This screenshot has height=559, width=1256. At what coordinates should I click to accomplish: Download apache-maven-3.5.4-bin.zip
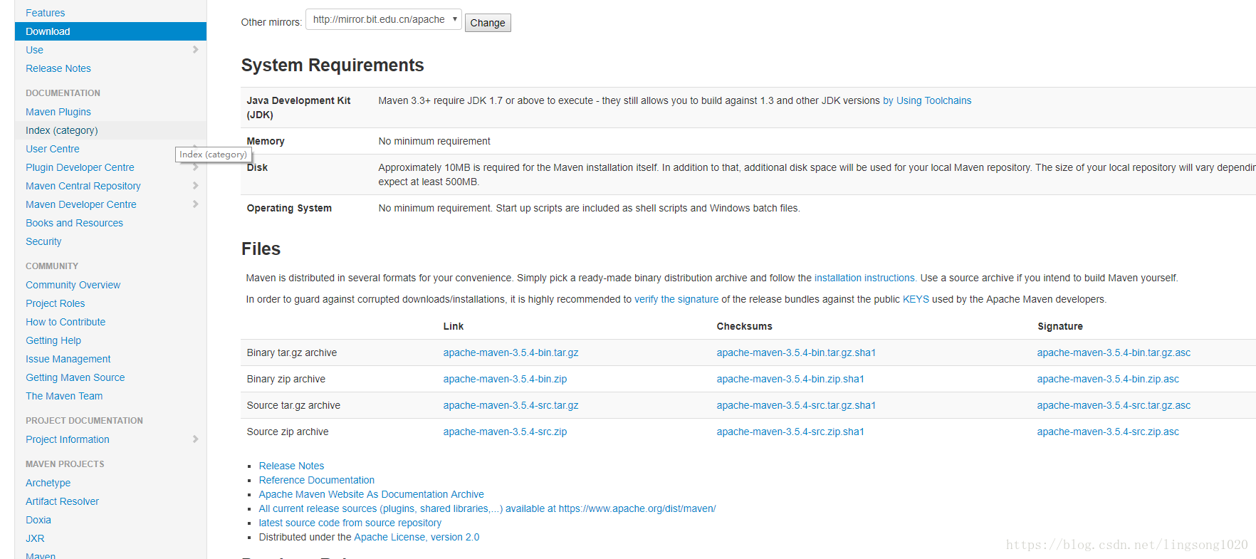pyautogui.click(x=505, y=379)
